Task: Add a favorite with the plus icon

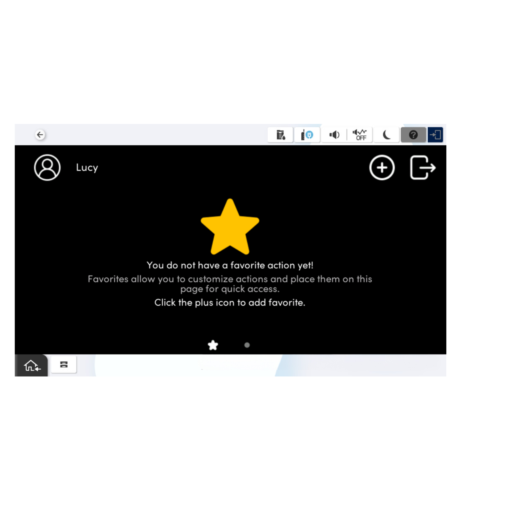Action: pyautogui.click(x=382, y=168)
